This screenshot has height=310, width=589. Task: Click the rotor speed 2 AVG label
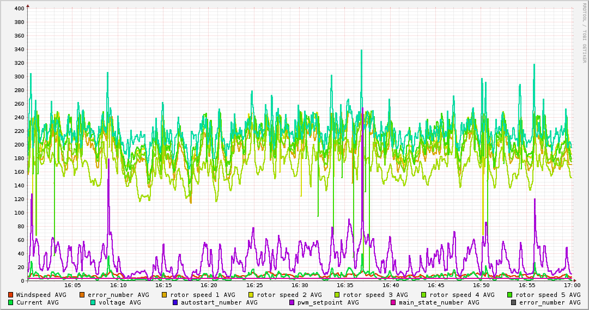[x=289, y=295]
